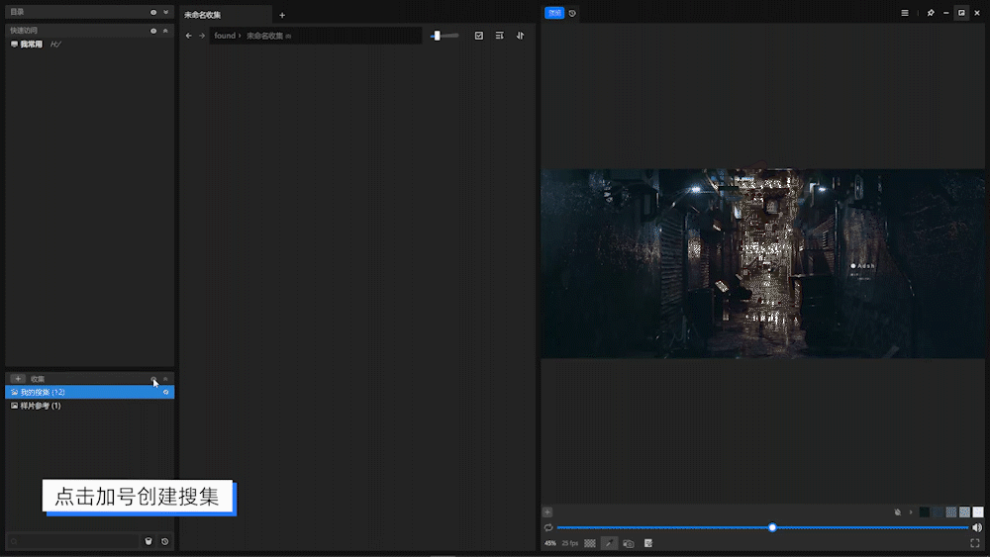Select the blue preview tab button

click(554, 13)
